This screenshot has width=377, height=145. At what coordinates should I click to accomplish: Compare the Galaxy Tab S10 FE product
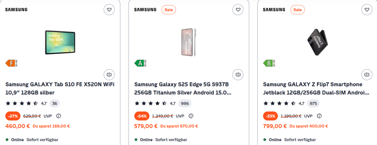109,75
